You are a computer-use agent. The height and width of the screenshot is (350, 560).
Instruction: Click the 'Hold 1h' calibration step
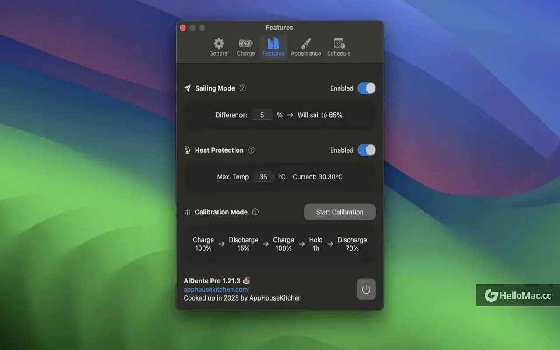tap(316, 244)
